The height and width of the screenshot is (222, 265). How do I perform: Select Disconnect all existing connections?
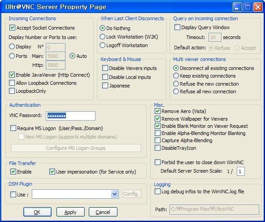[x=176, y=68]
